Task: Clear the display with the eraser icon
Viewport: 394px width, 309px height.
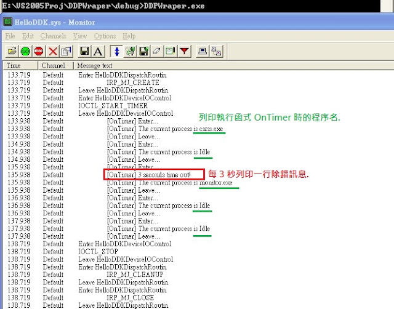Action: coord(157,51)
